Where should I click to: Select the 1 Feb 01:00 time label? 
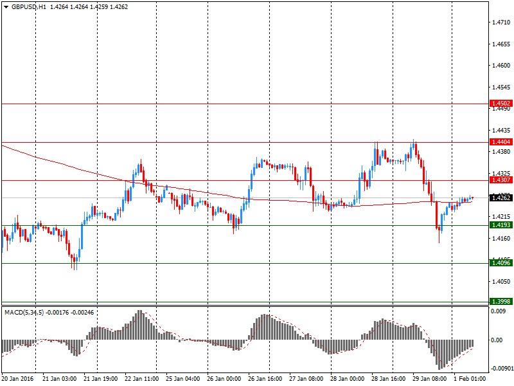470,378
